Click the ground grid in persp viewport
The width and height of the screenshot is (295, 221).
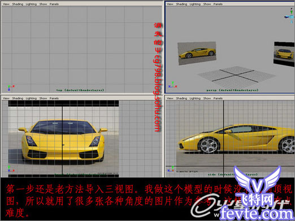tap(236, 77)
